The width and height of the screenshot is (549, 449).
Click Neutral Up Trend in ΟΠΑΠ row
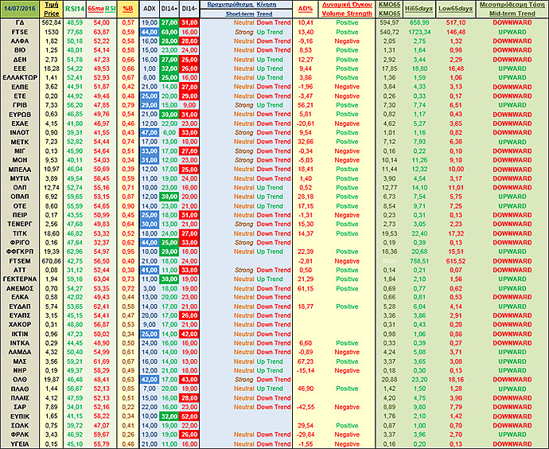pyautogui.click(x=259, y=197)
